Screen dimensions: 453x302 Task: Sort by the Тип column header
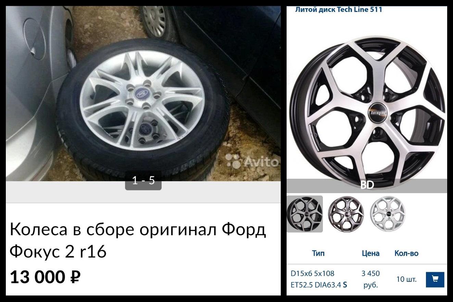[x=318, y=253]
